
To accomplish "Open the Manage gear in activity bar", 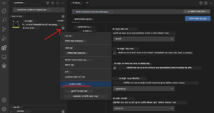I will (x=4, y=109).
